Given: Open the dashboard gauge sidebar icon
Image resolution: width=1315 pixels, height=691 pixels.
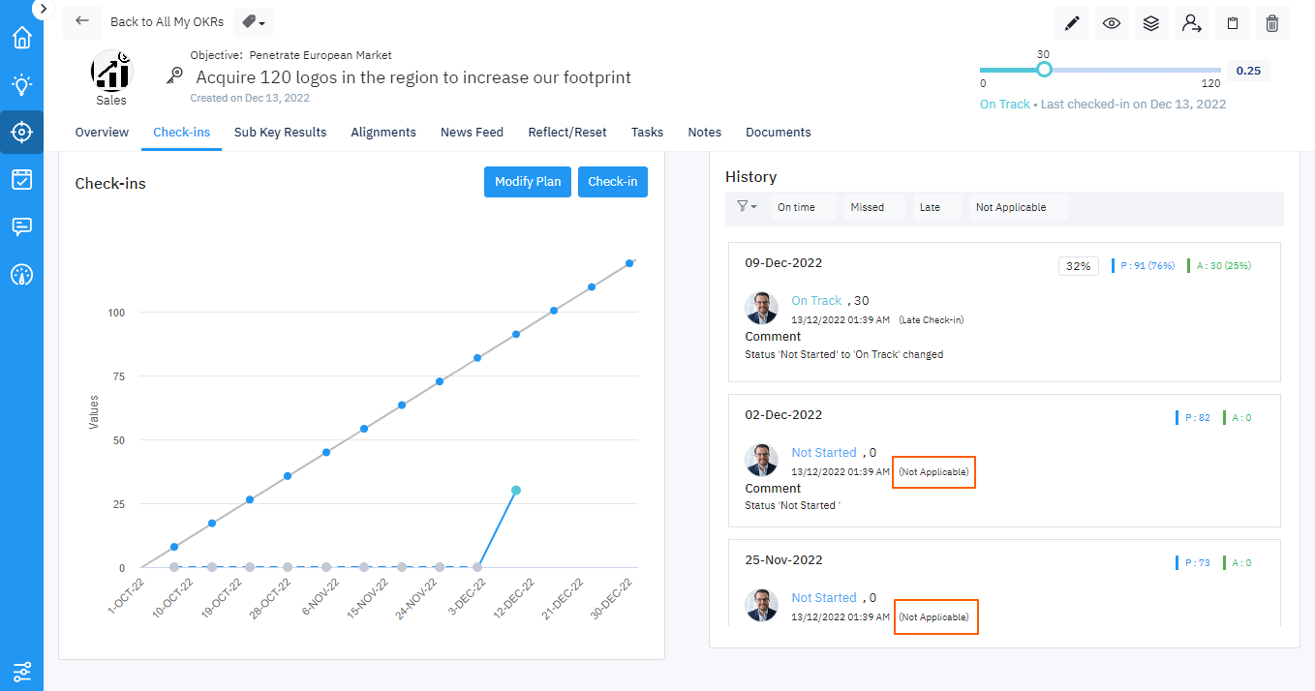Looking at the screenshot, I should coord(21,275).
